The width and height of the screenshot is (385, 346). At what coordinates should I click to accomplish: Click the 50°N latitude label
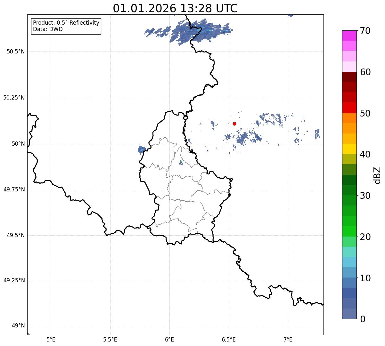coord(18,144)
